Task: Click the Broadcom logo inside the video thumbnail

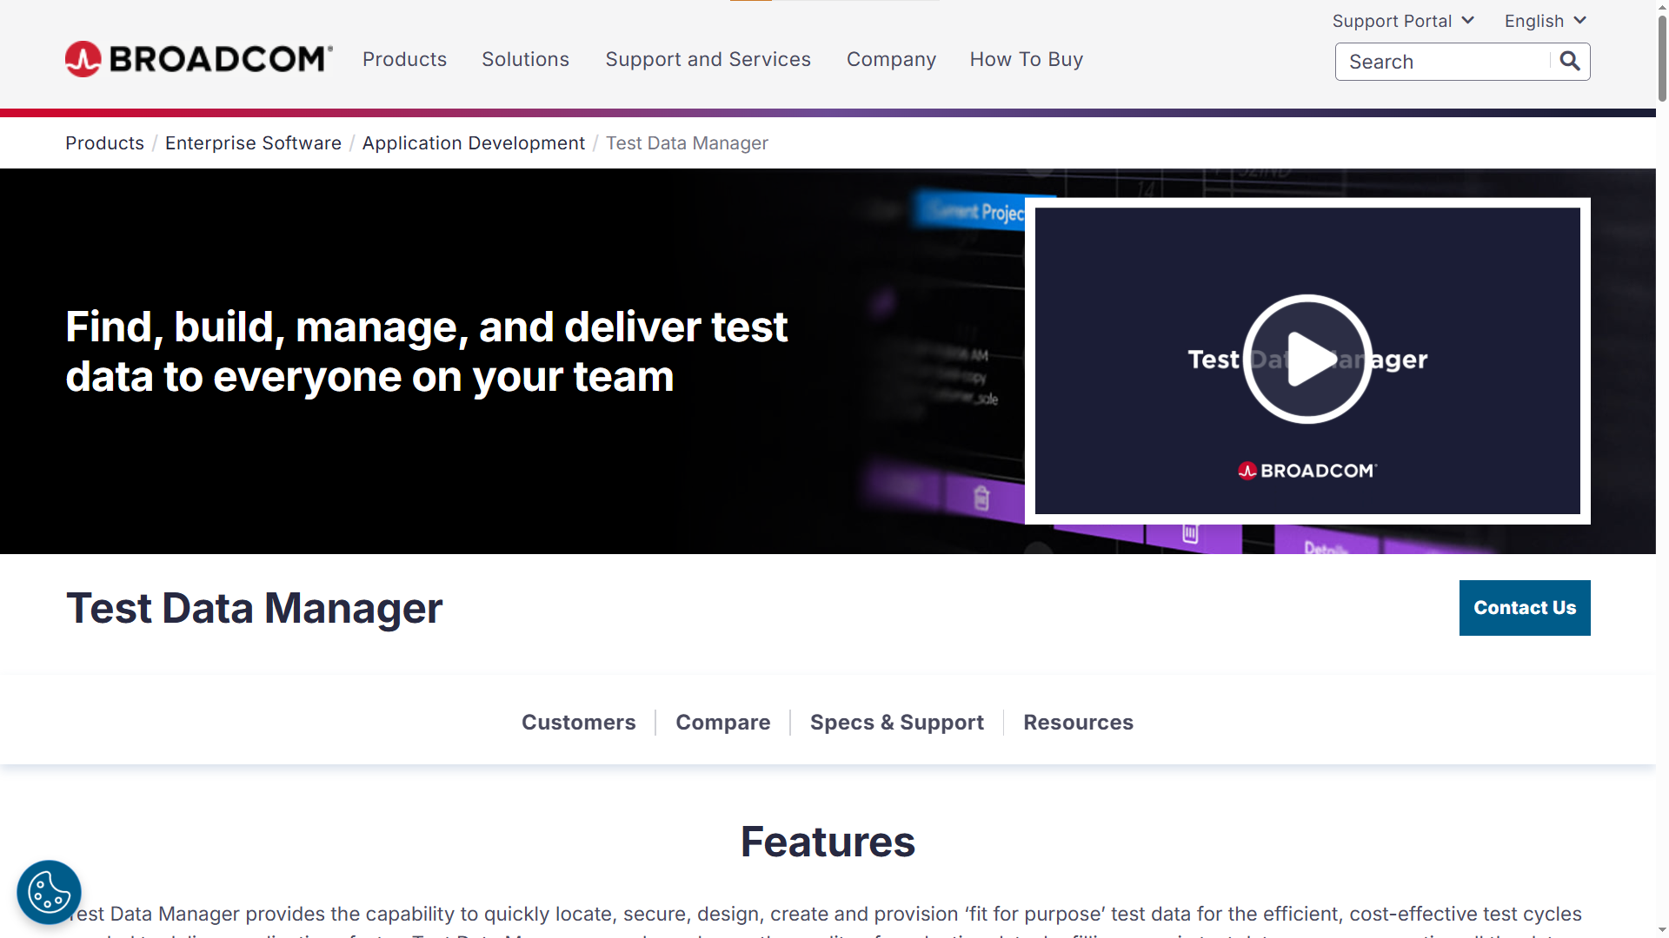Action: [x=1307, y=470]
